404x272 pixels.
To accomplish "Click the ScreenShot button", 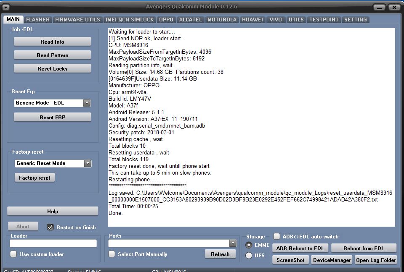I will coord(290,260).
